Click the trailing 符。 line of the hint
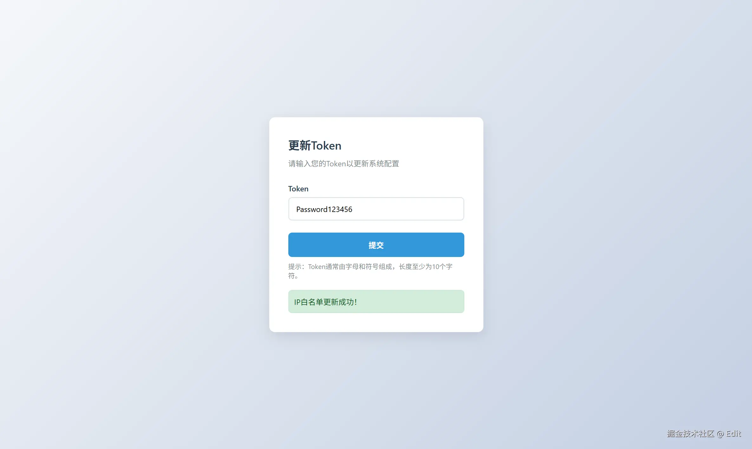This screenshot has height=449, width=752. pyautogui.click(x=293, y=276)
